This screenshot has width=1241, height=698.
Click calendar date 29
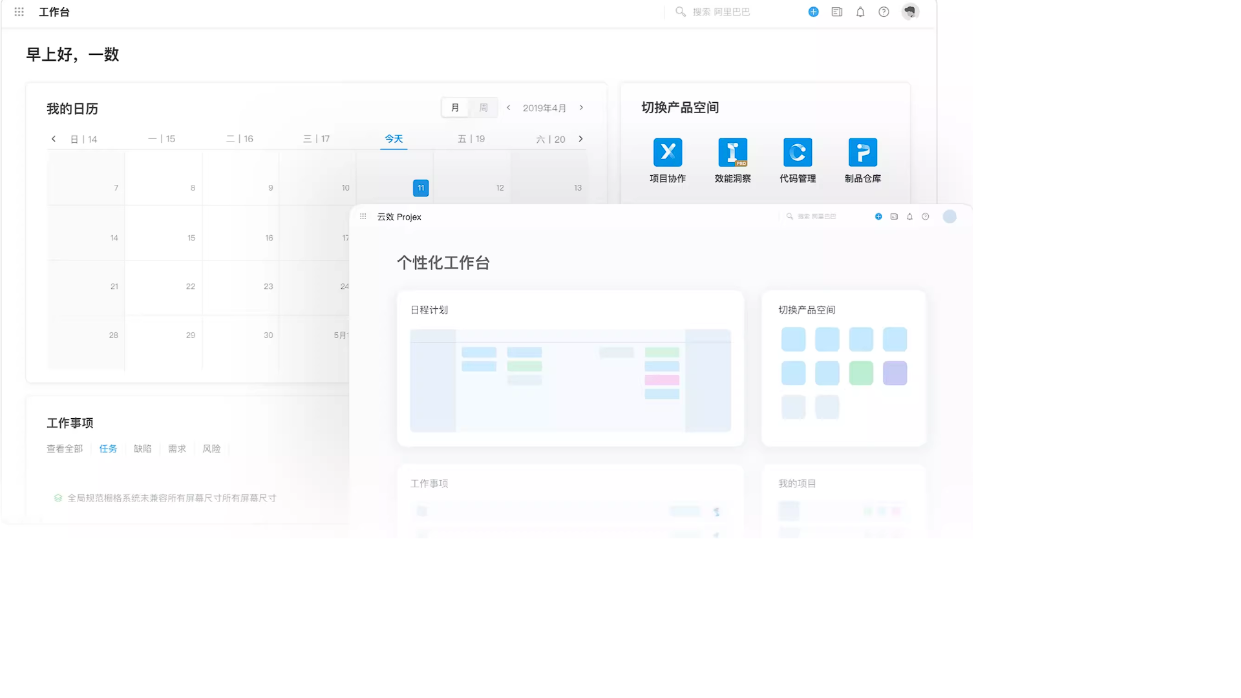[191, 335]
